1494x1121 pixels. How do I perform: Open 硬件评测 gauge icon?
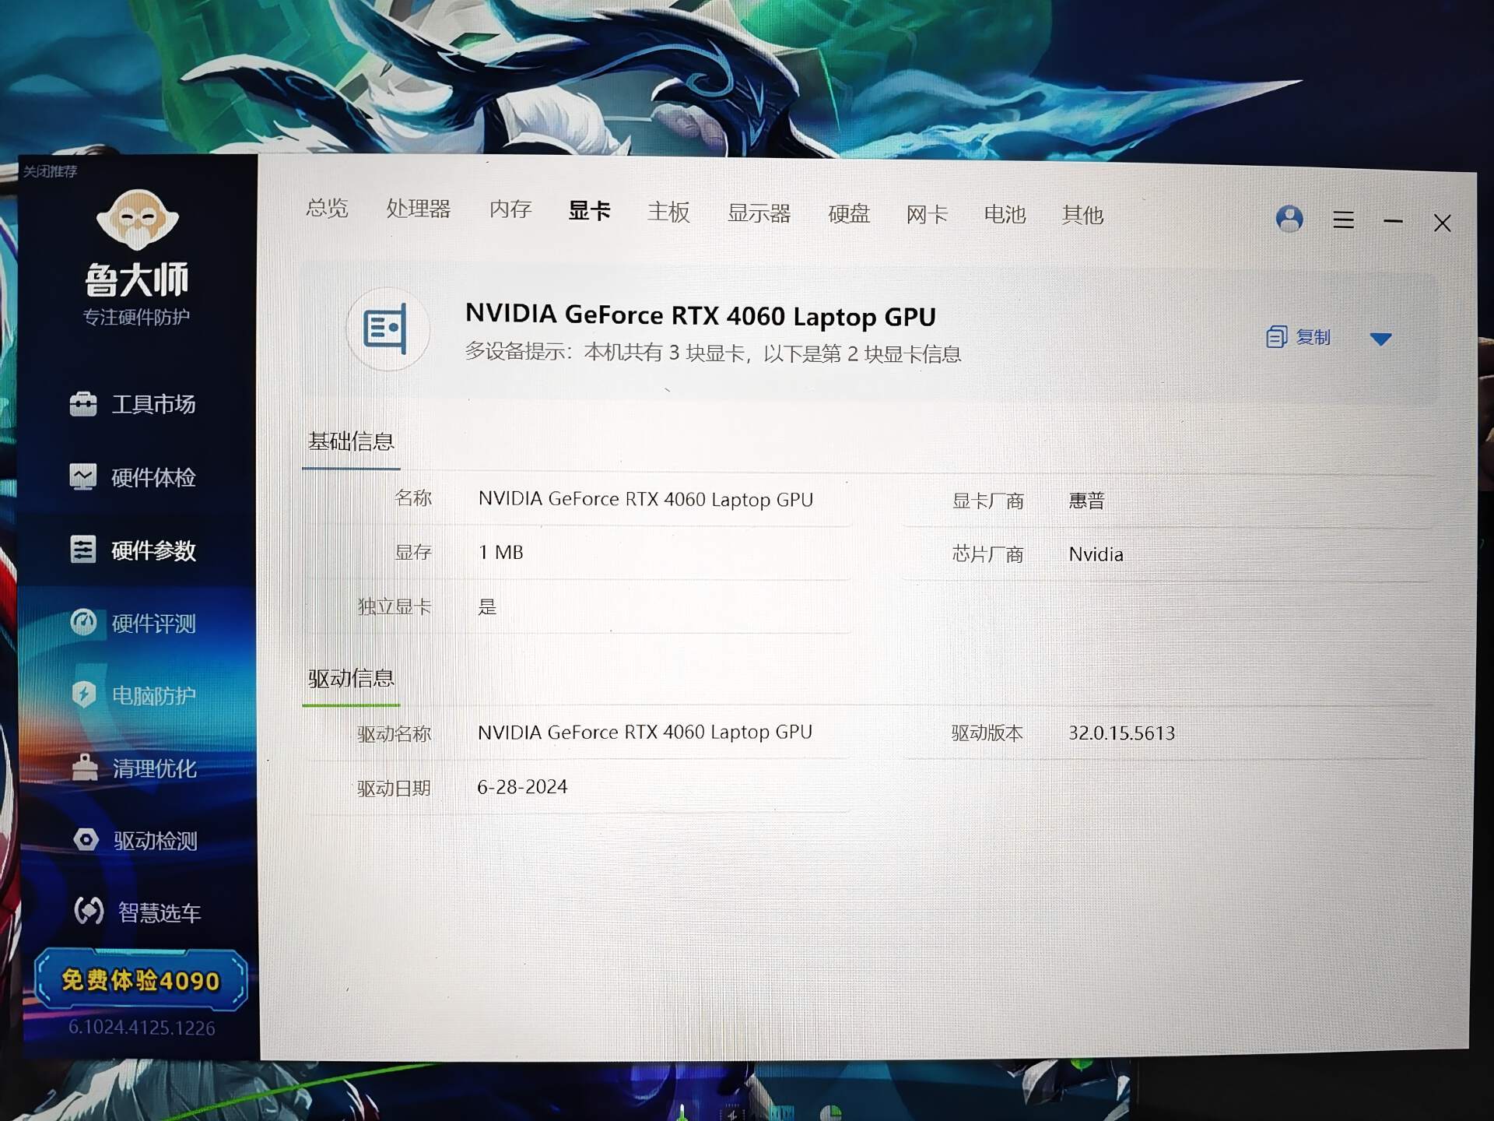(x=83, y=622)
